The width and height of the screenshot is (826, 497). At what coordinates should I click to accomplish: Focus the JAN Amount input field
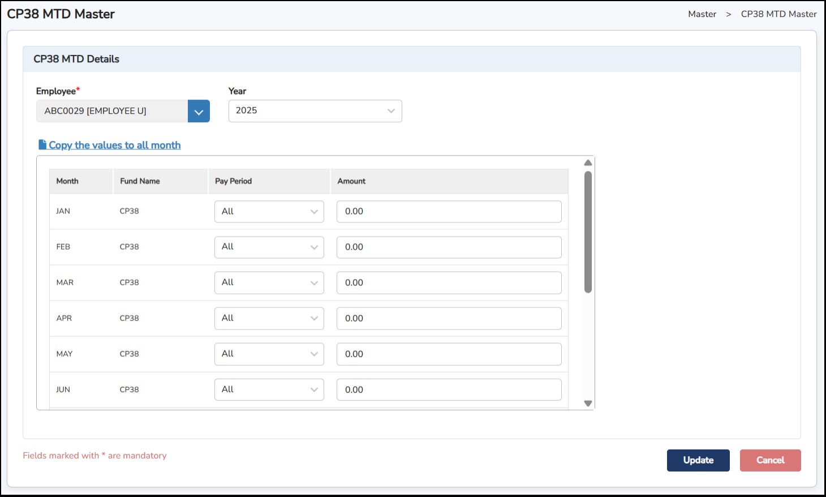449,212
